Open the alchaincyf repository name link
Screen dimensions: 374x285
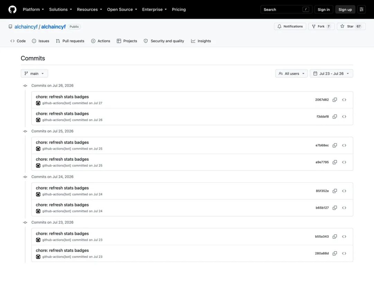click(x=53, y=27)
